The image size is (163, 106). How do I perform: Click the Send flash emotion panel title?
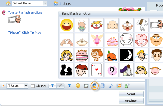coord(76,14)
